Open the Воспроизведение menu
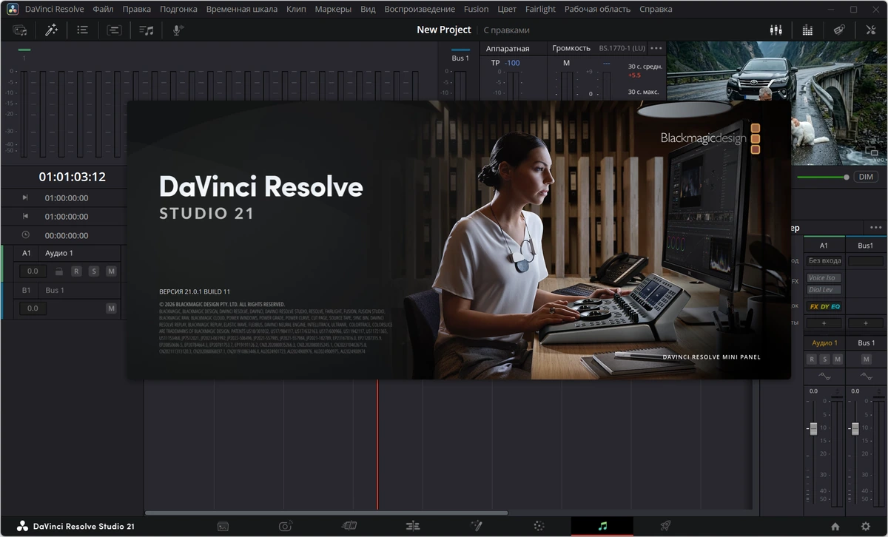 (420, 9)
